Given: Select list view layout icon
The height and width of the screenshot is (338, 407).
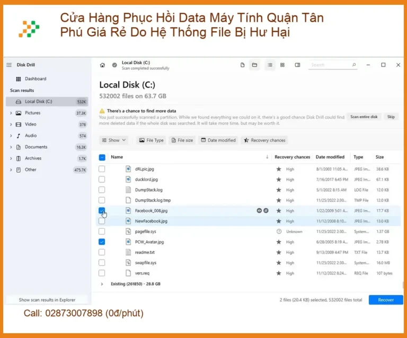Looking at the screenshot, I should (x=270, y=65).
